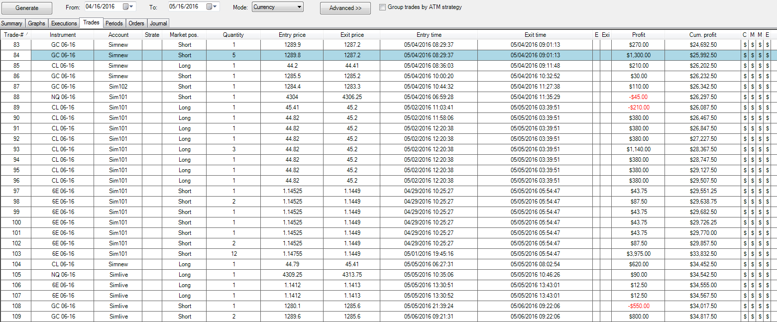Sort by the Account column header
The image size is (777, 322).
point(118,35)
